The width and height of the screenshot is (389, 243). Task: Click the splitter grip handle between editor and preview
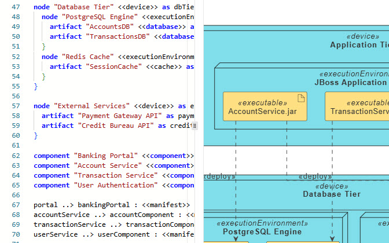(x=195, y=126)
